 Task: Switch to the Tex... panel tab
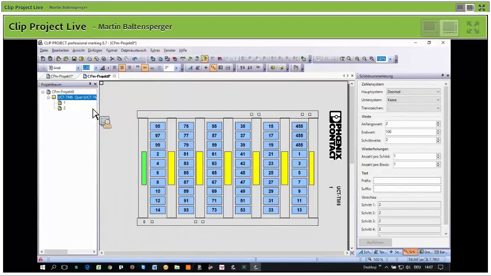coord(380,252)
